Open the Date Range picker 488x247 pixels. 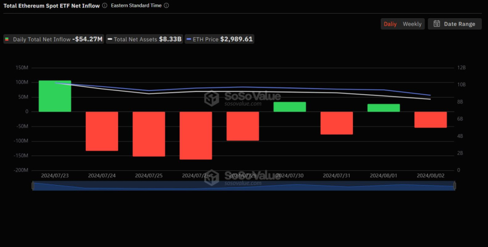(x=454, y=24)
